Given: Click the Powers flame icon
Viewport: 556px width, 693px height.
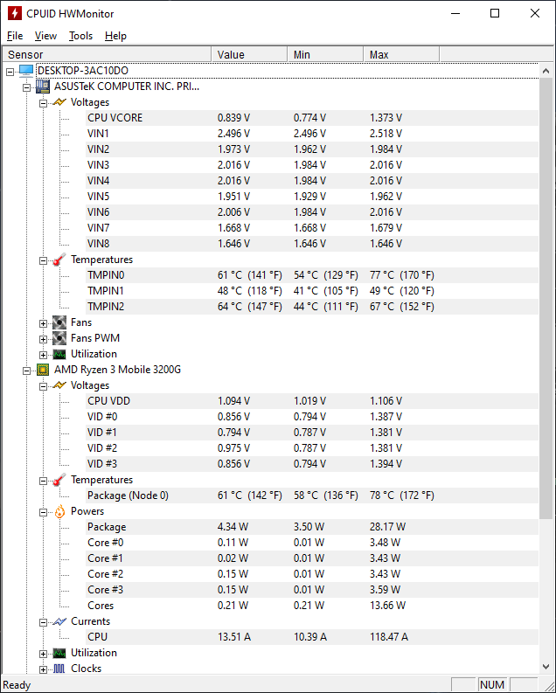Looking at the screenshot, I should 59,511.
